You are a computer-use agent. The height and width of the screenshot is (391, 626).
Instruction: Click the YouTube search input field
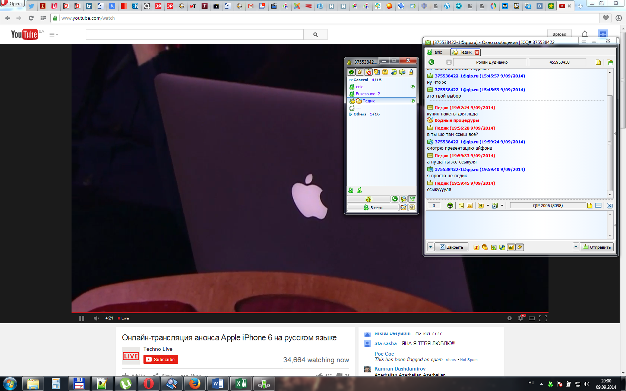195,35
